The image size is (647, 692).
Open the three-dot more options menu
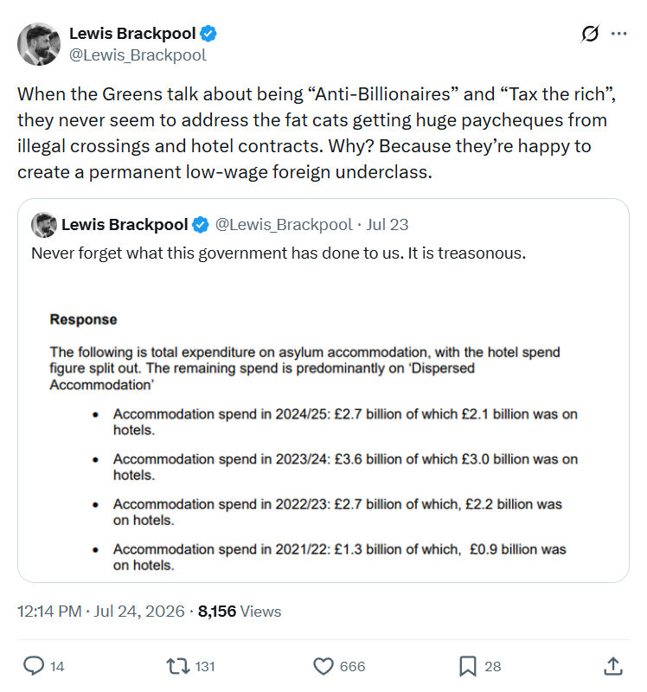click(x=618, y=34)
